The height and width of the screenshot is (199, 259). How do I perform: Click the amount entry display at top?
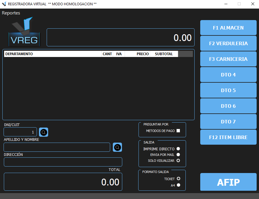tap(120, 37)
